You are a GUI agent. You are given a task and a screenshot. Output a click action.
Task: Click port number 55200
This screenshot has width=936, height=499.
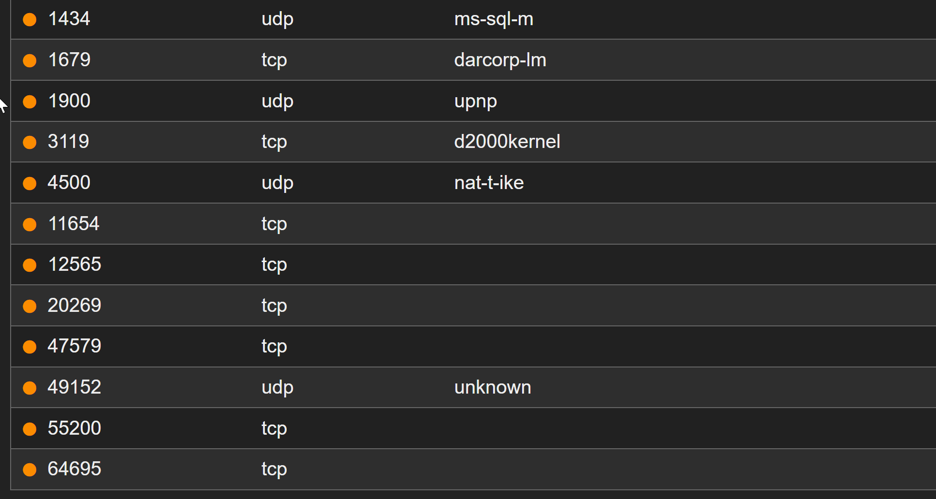[x=74, y=428]
